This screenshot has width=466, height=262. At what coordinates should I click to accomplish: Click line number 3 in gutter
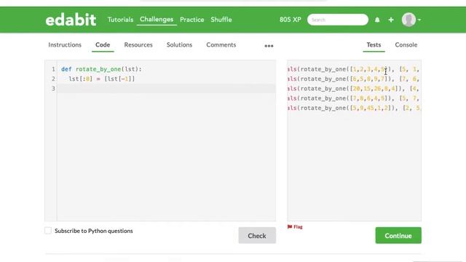click(x=53, y=89)
